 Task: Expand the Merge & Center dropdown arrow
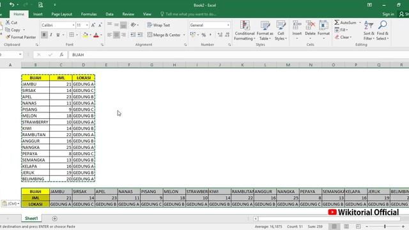coord(184,34)
